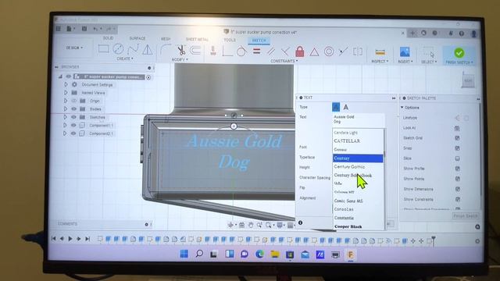Viewport: 500px width, 281px height.
Task: Apply the Tangent constraint
Action: 241,51
